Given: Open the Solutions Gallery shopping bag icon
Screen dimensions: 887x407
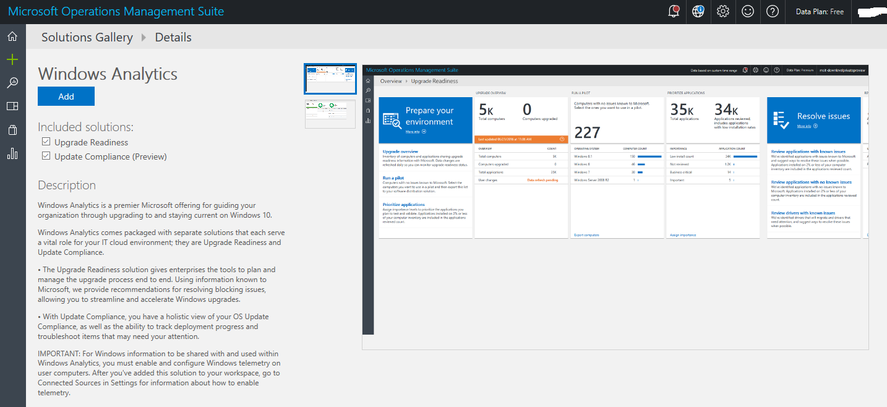Looking at the screenshot, I should [x=12, y=129].
